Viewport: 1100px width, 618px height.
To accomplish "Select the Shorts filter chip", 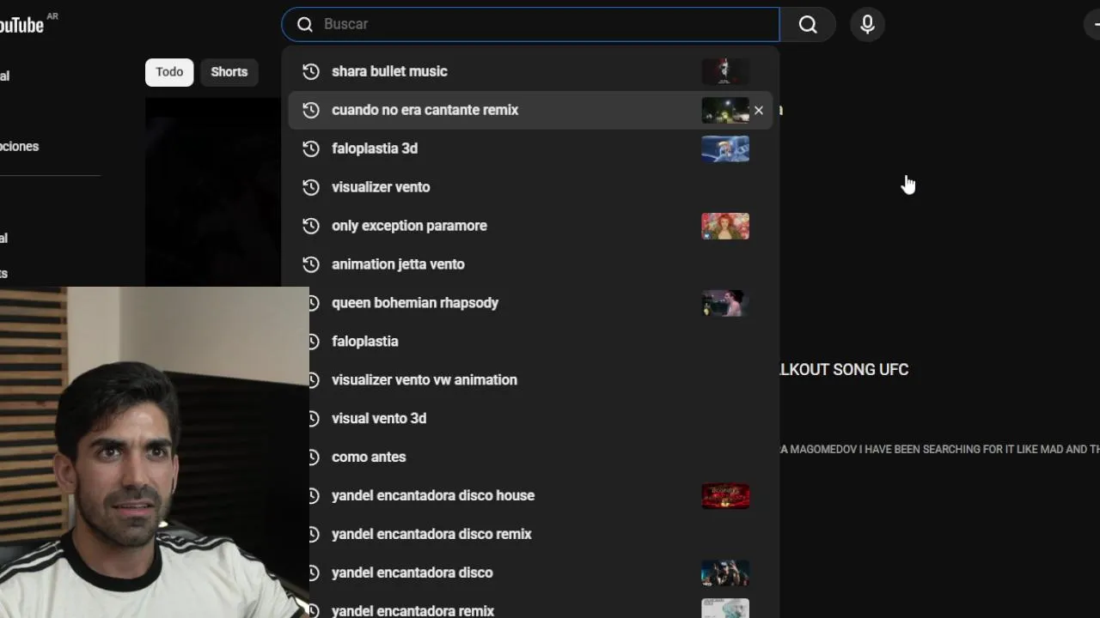I will tap(229, 72).
